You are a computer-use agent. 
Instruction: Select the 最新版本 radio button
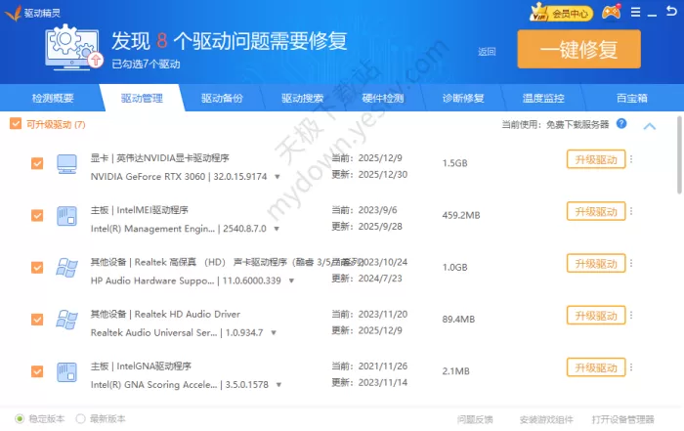click(x=80, y=419)
